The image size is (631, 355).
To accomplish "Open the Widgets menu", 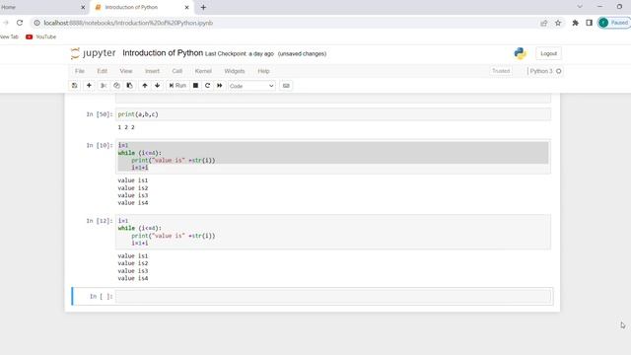I will click(235, 71).
